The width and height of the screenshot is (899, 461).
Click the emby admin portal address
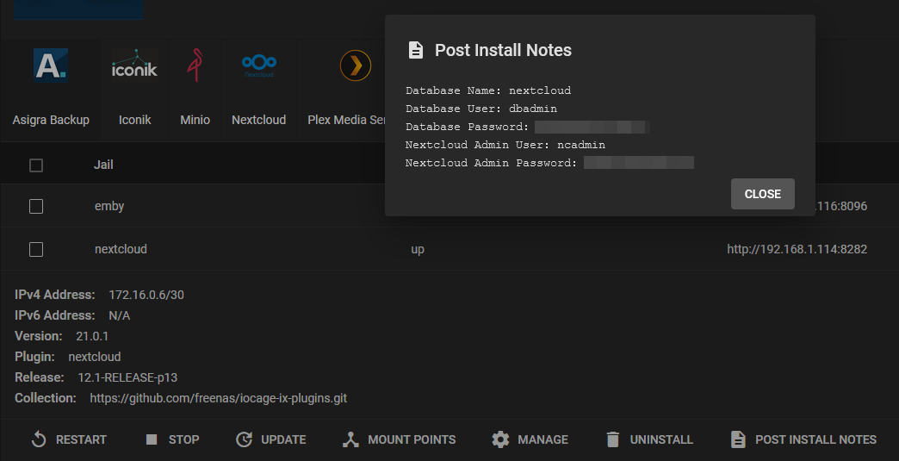[x=841, y=207]
